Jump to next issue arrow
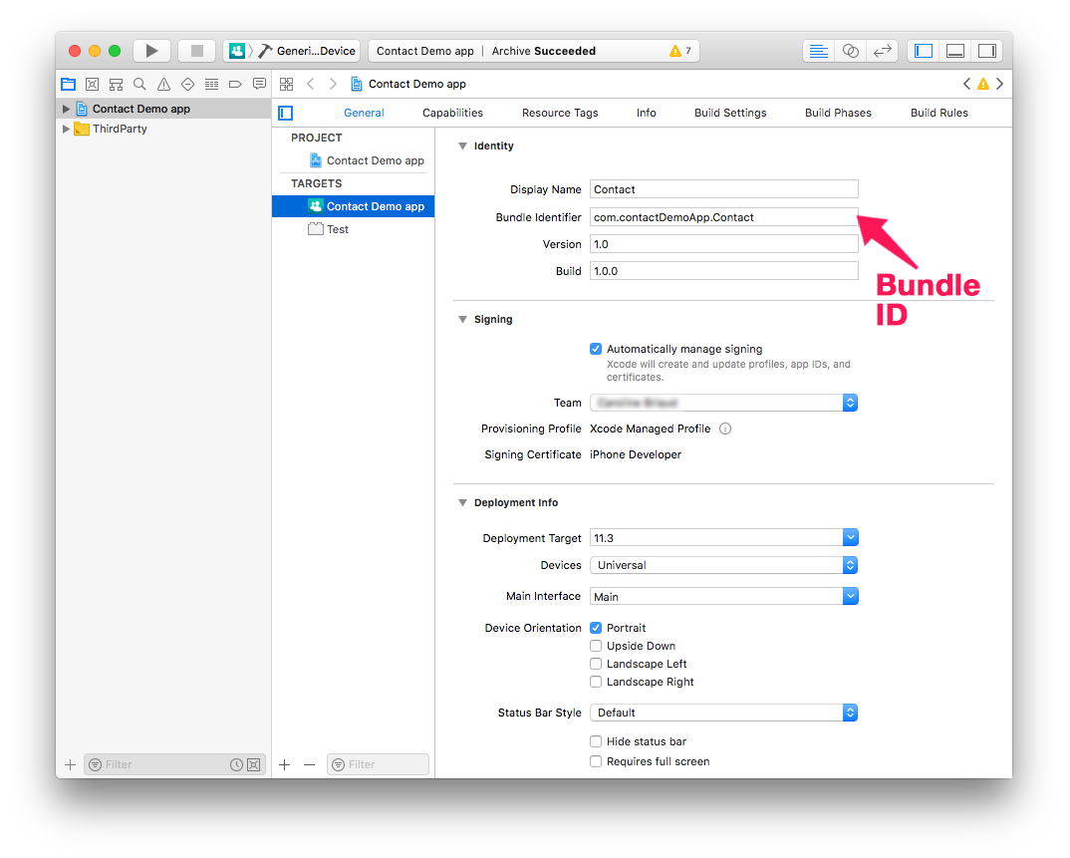The image size is (1070, 858). [999, 84]
